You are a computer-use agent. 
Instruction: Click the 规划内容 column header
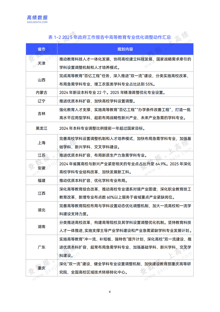click(125, 49)
